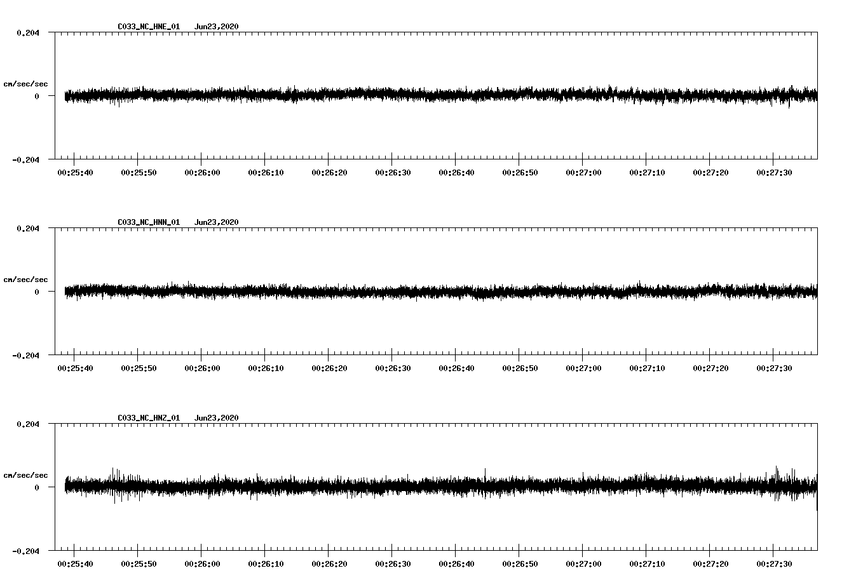Click the 00:27:10 time label under the HNN plot

pyautogui.click(x=647, y=368)
